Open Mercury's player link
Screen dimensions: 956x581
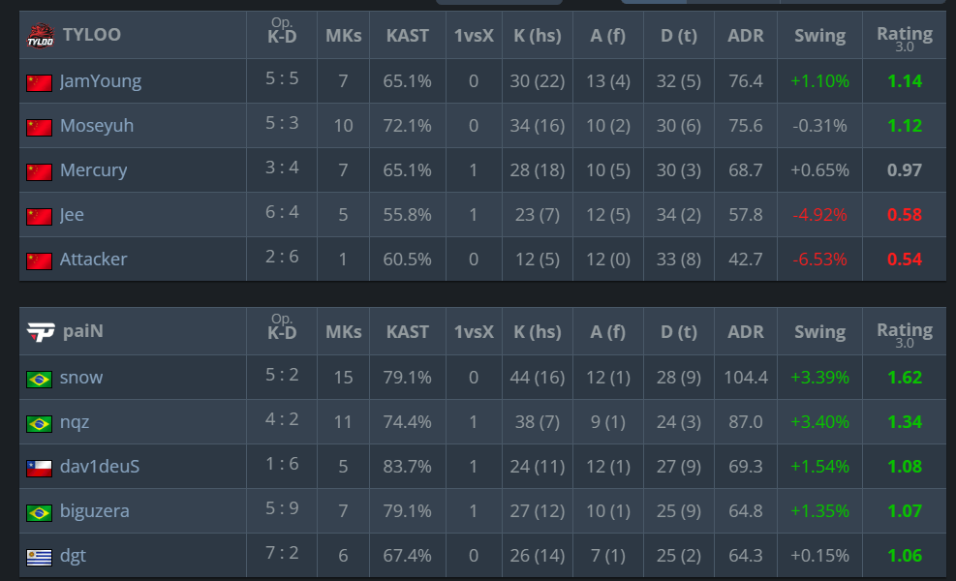tap(93, 170)
